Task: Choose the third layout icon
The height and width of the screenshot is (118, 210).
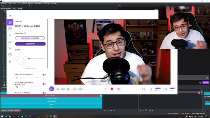Action: point(63,89)
